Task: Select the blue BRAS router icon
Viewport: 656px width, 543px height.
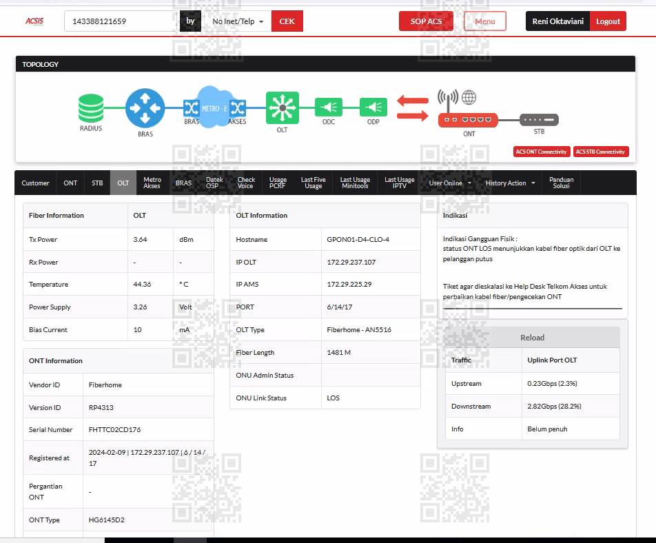Action: [x=145, y=108]
